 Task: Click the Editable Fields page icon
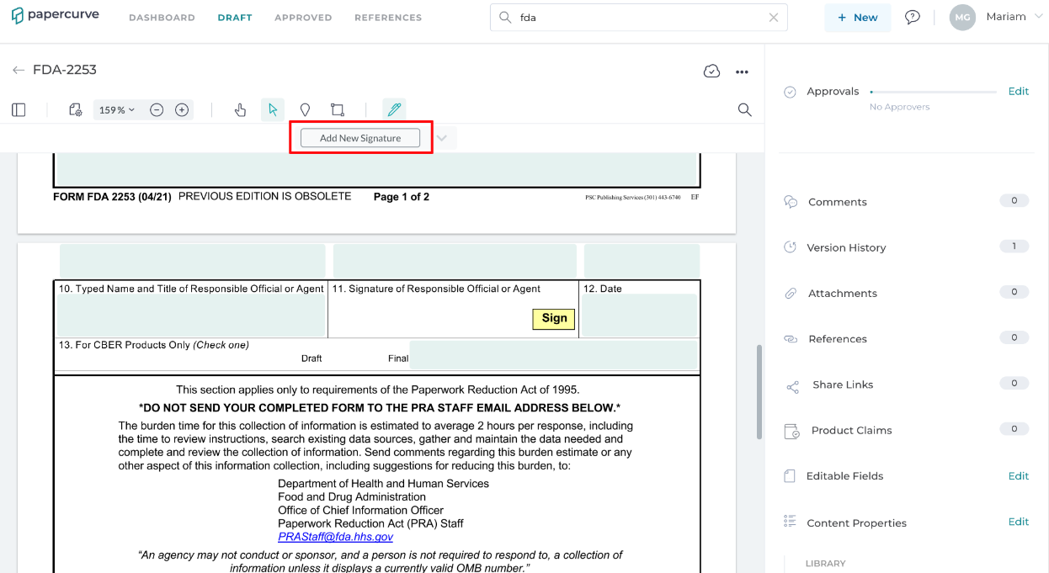(790, 476)
